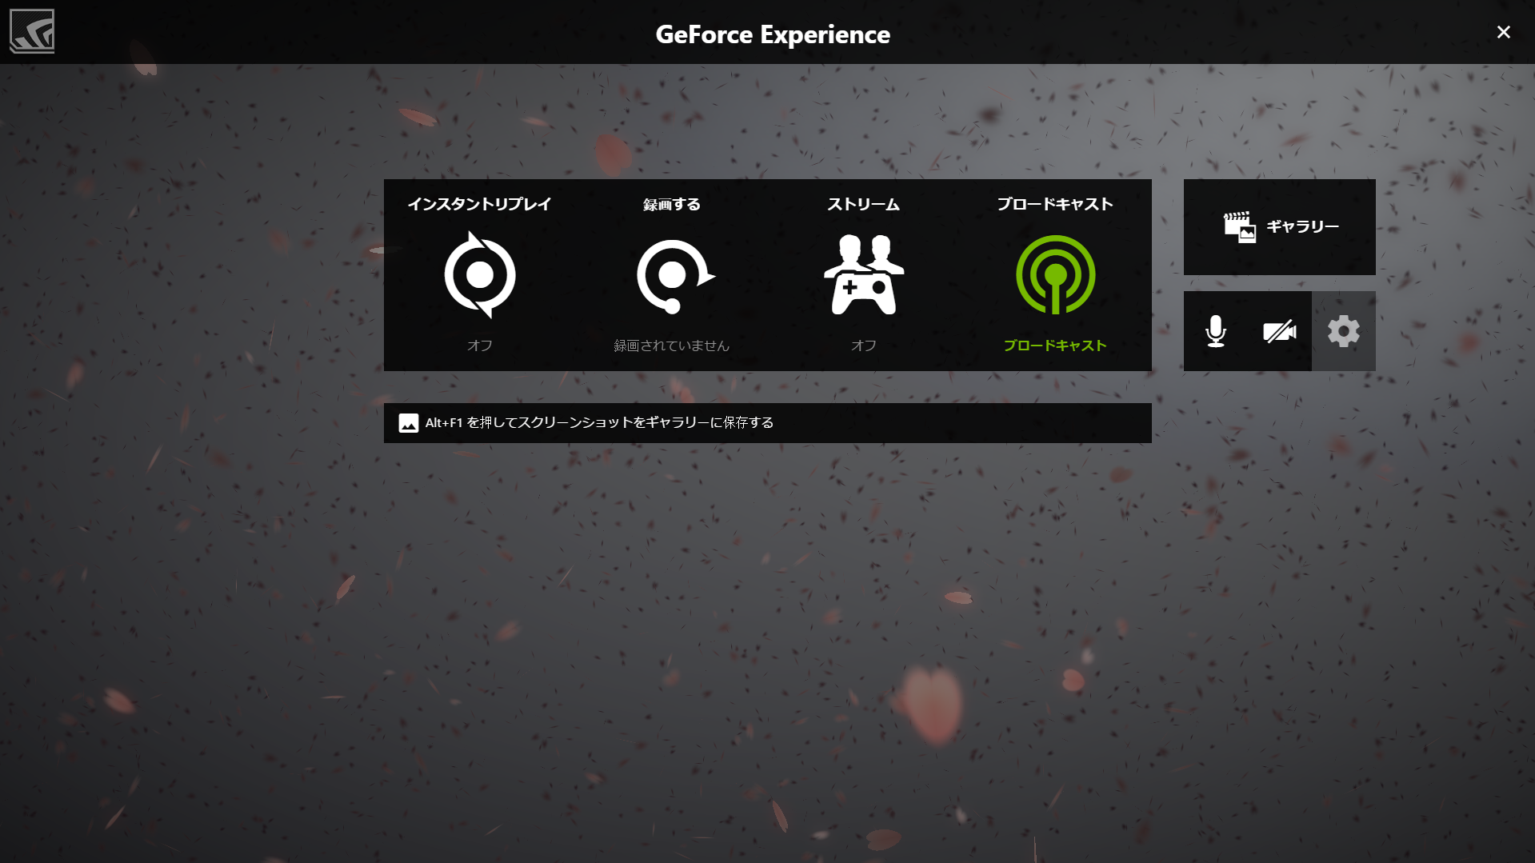The height and width of the screenshot is (863, 1535).
Task: Click the screenshot image icon in hint bar
Action: [409, 423]
